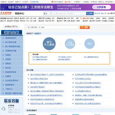115x115 pixels.
Task: Click the headset customer service icon
Action: (3, 109)
